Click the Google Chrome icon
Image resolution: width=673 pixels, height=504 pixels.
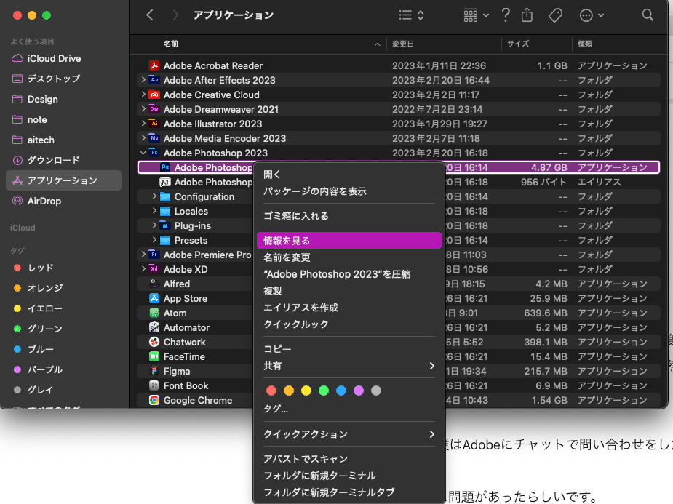coord(154,400)
